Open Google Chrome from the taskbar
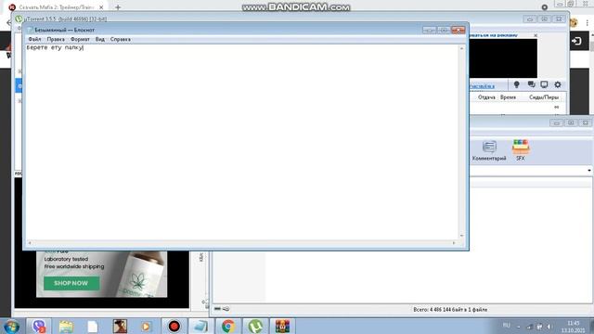The height and width of the screenshot is (334, 594). (x=227, y=326)
